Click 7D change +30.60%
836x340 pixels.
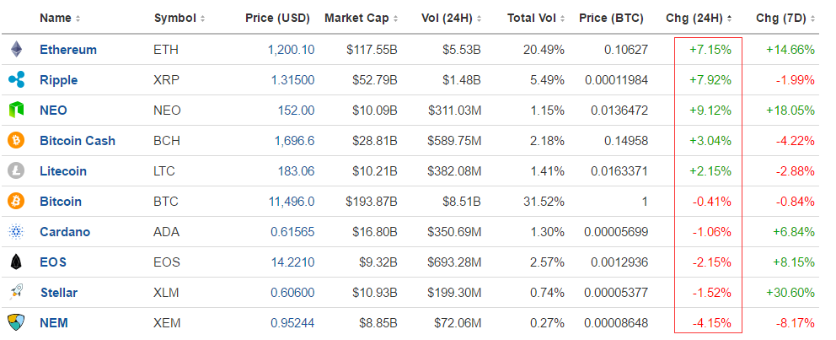point(790,293)
